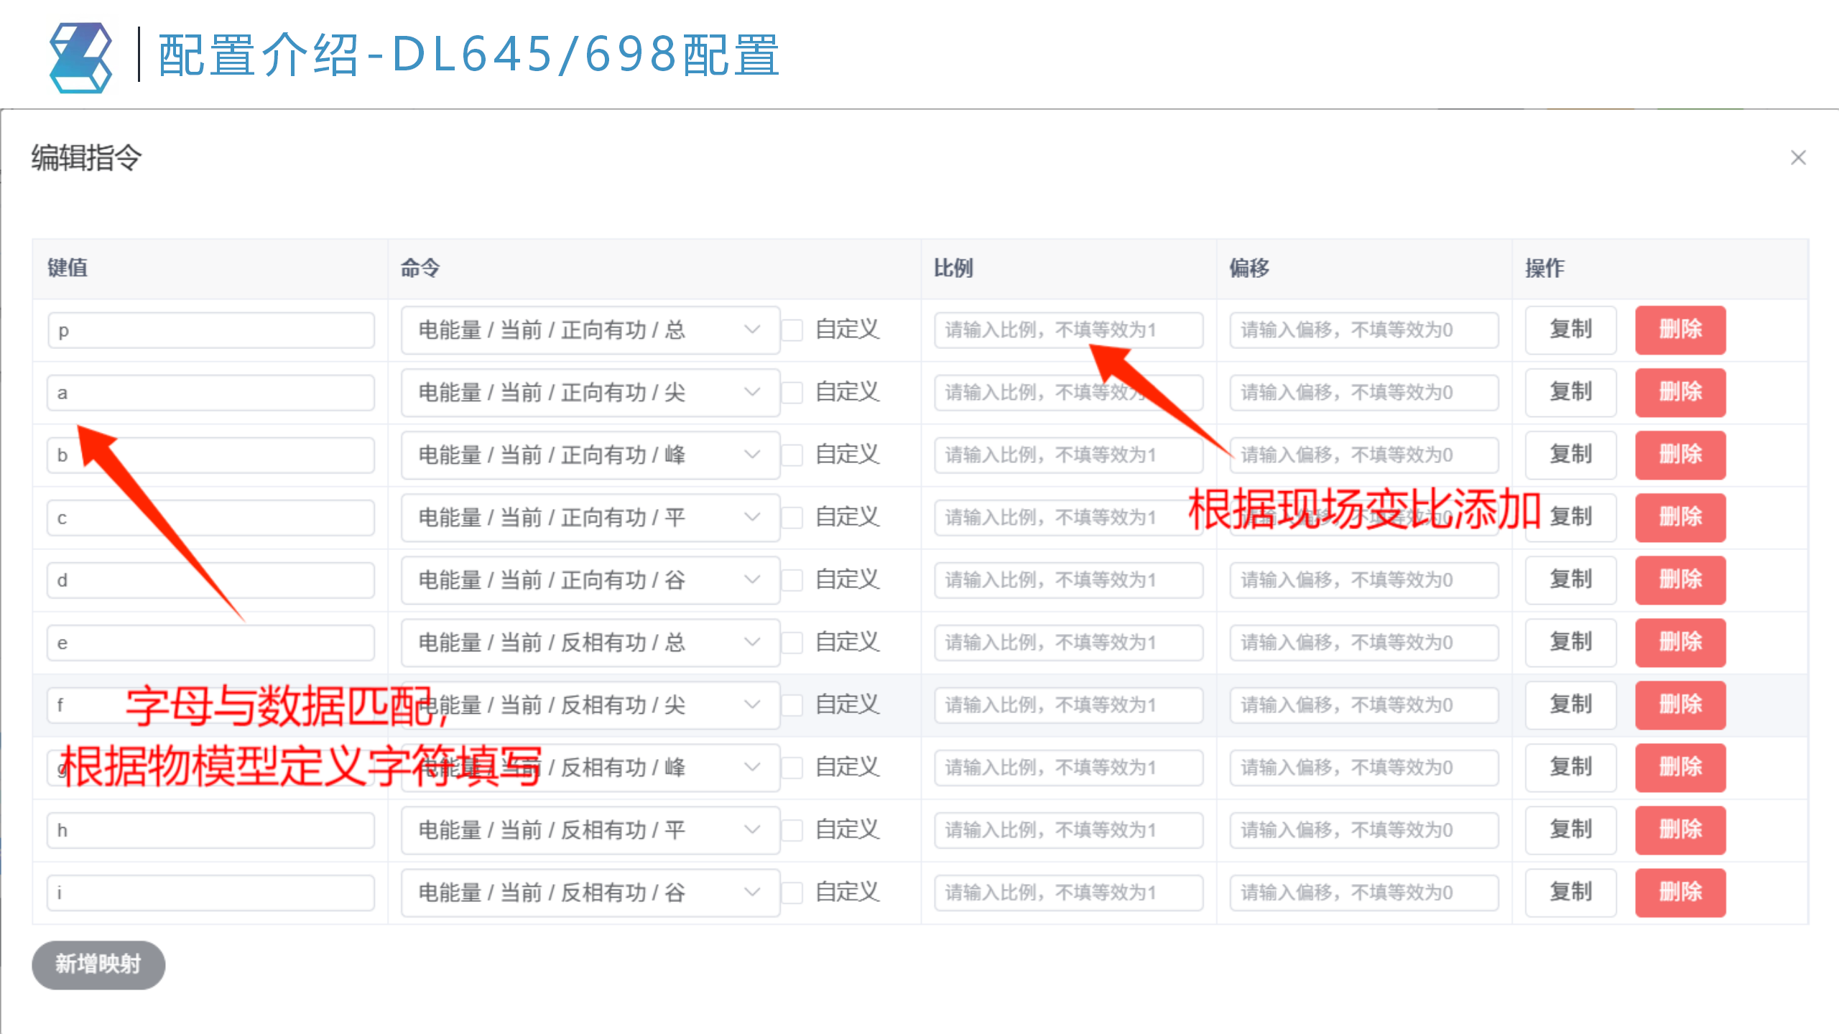Click 复制 button on the first row
This screenshot has height=1034, width=1839.
coord(1570,330)
